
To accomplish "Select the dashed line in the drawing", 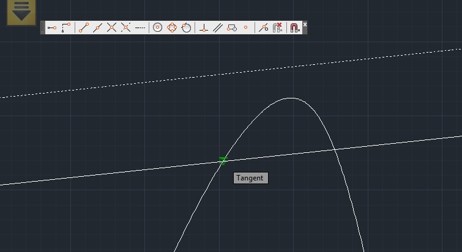I will pos(231,73).
